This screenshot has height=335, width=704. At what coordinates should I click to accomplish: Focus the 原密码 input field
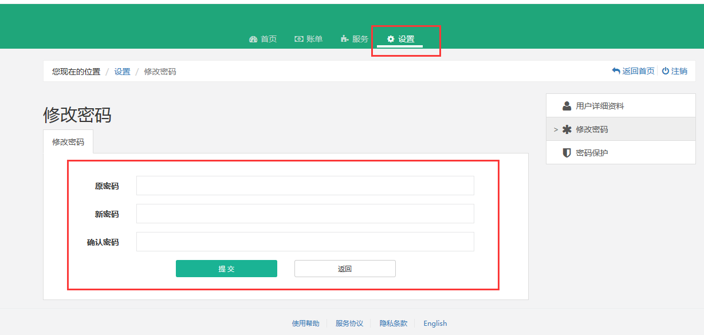click(305, 186)
